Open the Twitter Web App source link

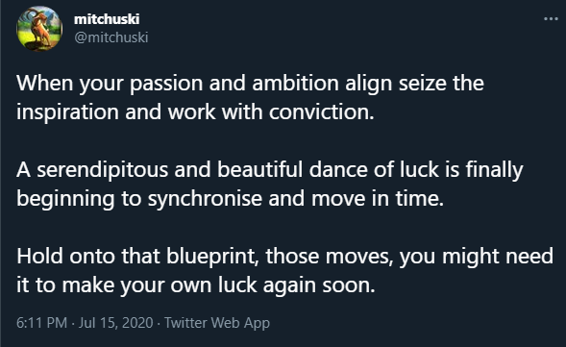(217, 323)
